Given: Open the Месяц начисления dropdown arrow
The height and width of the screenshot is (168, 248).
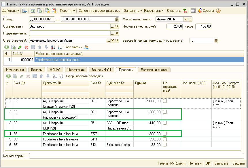Looking at the screenshot, I should (186, 19).
